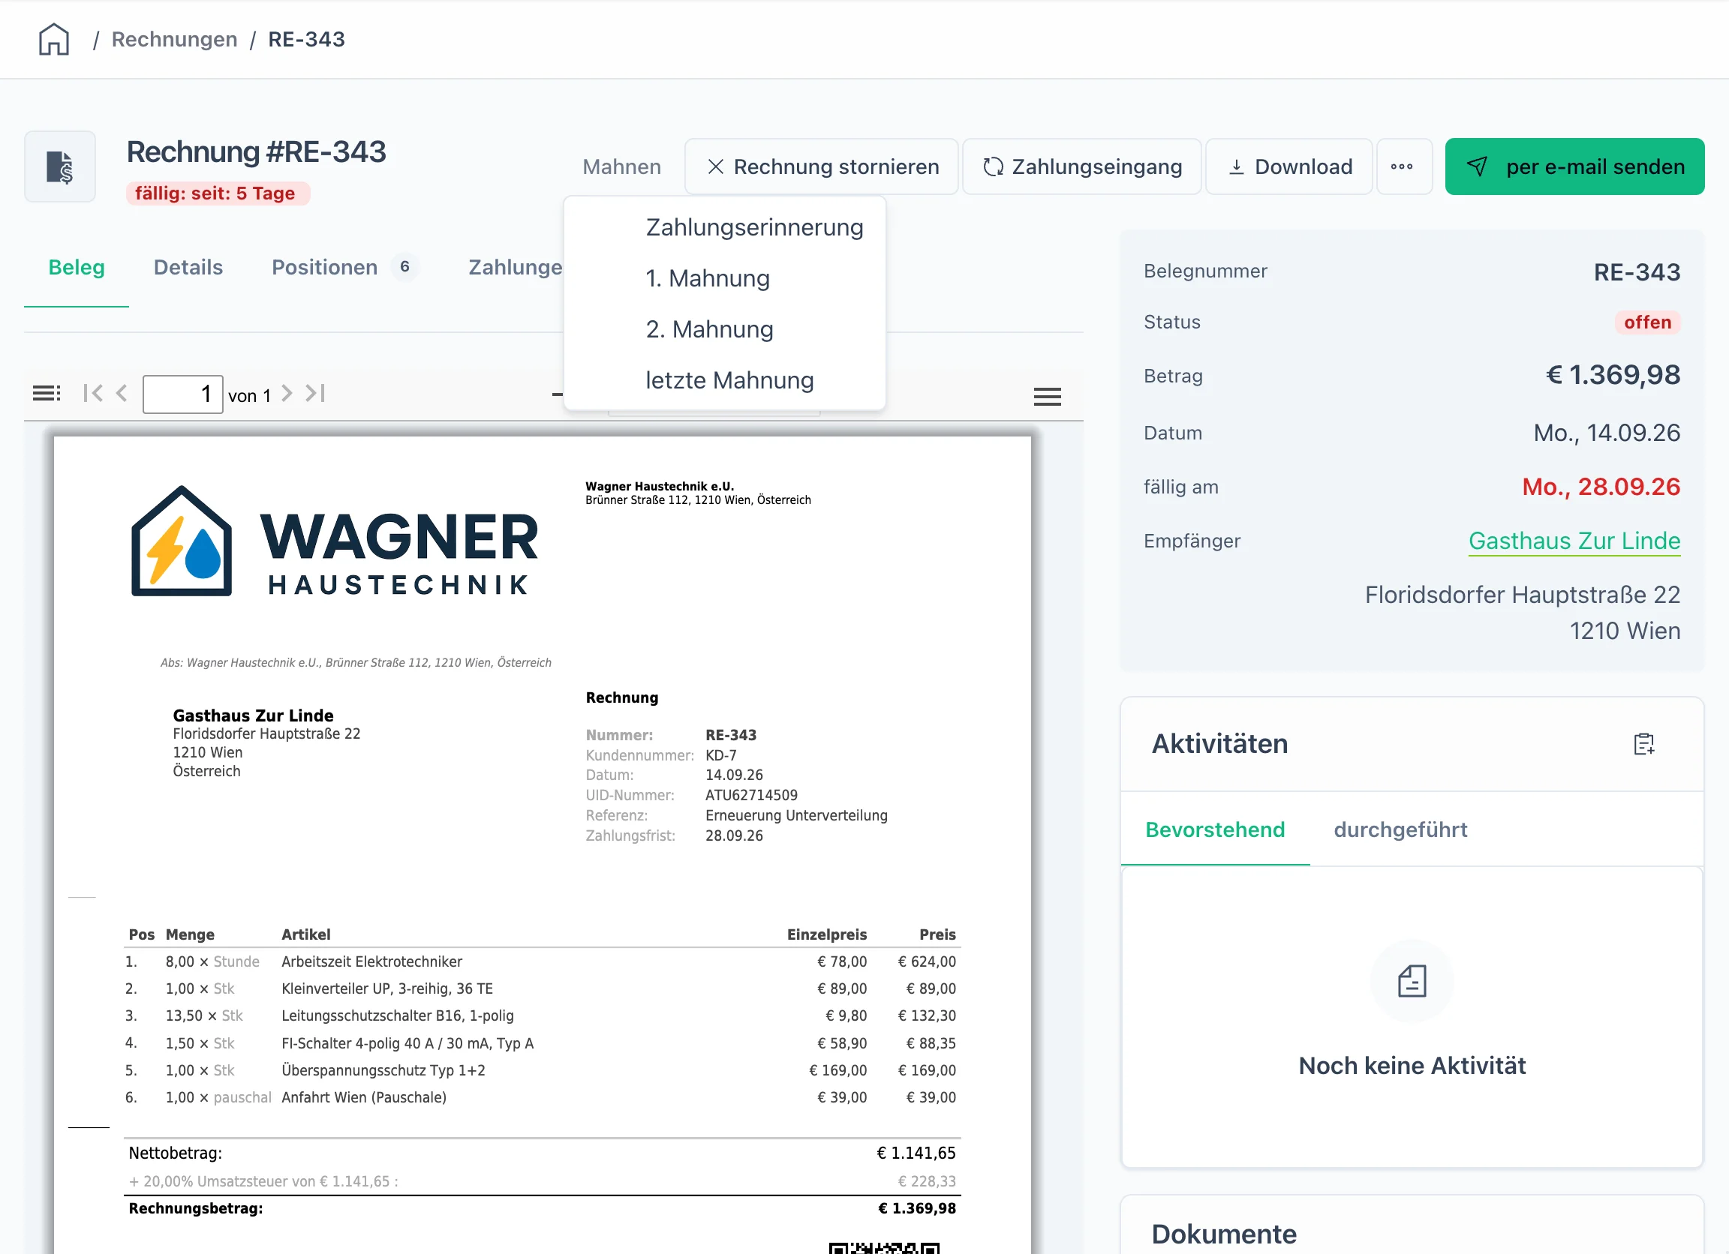Open PDF viewer hamburger menu
The width and height of the screenshot is (1729, 1254).
click(x=1047, y=396)
